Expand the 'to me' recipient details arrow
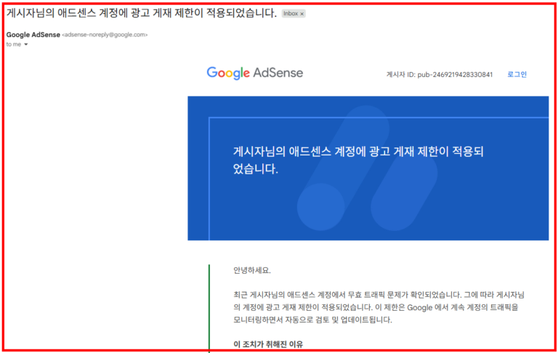The image size is (558, 353). point(25,44)
